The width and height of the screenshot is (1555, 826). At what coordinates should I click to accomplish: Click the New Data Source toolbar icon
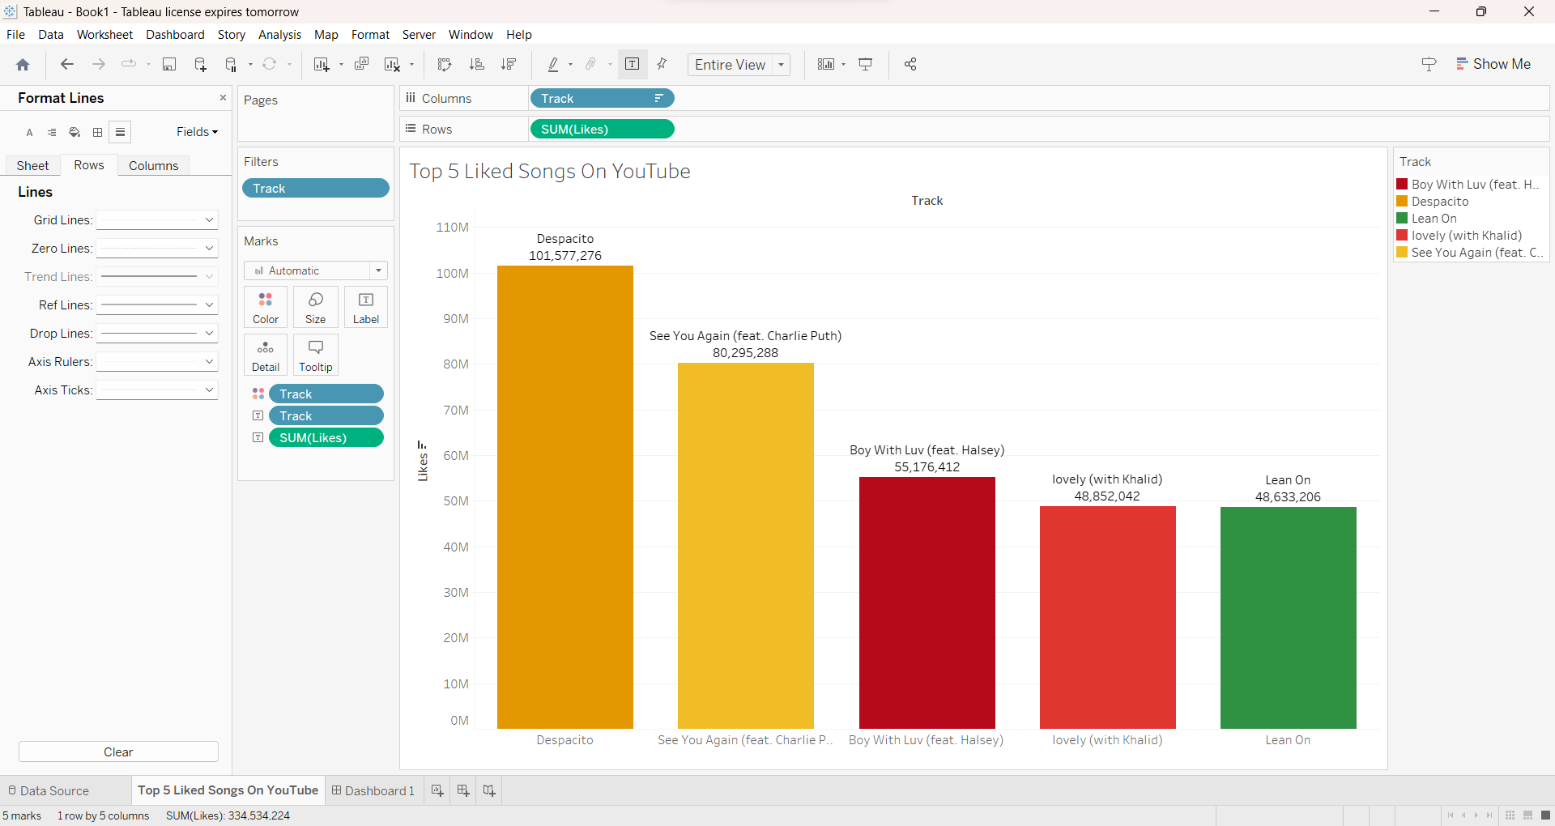click(201, 64)
